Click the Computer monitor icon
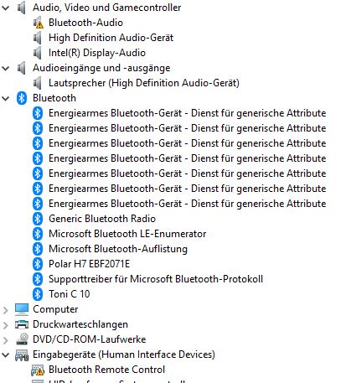The width and height of the screenshot is (351, 383). click(x=22, y=309)
